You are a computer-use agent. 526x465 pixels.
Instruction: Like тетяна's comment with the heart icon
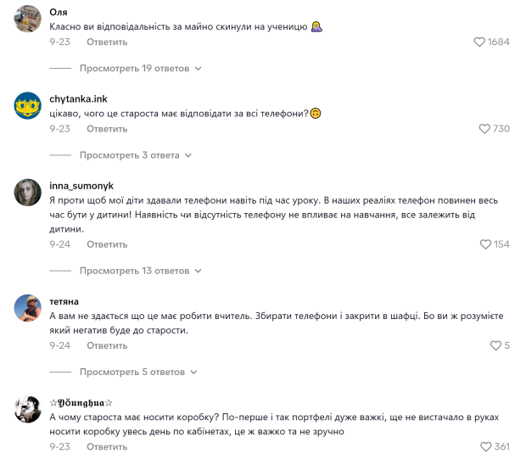496,345
